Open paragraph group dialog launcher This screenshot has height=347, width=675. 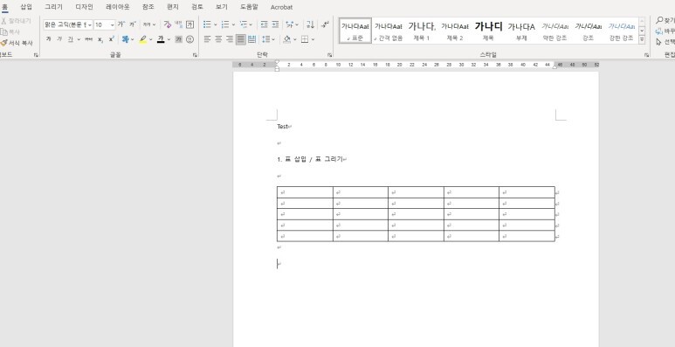click(330, 55)
